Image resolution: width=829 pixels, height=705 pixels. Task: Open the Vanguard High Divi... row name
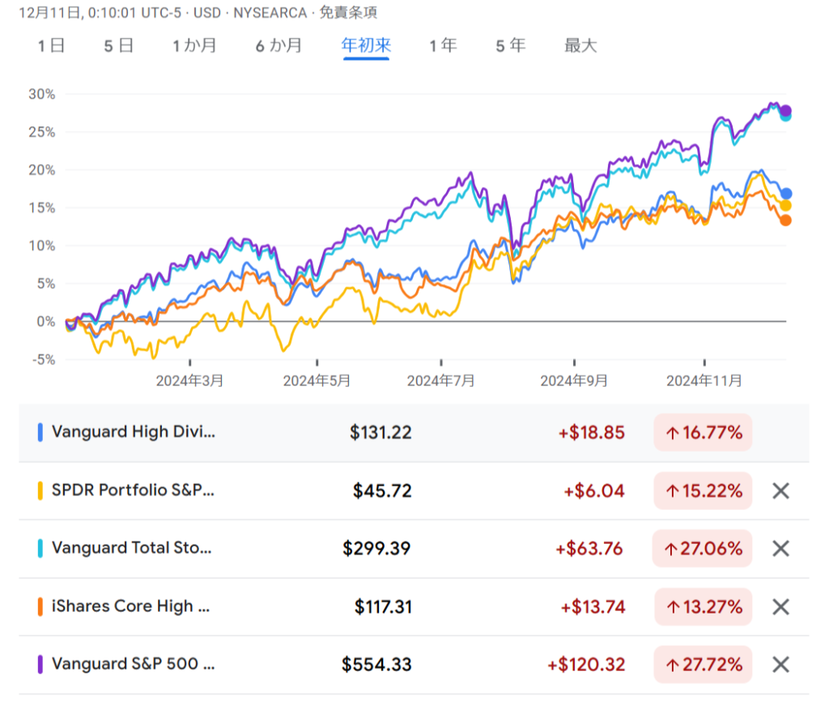(x=134, y=431)
